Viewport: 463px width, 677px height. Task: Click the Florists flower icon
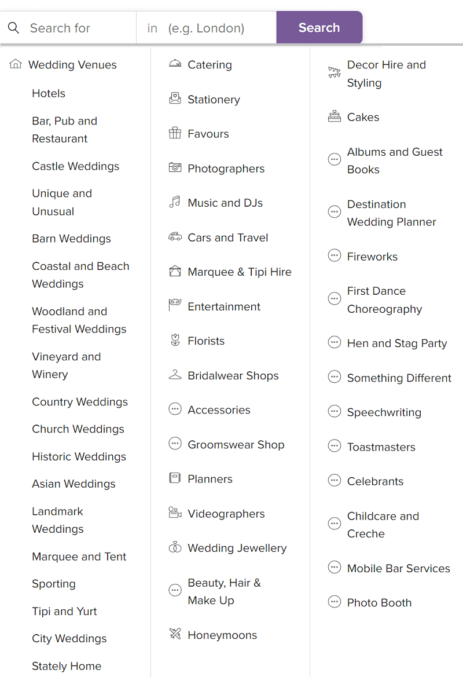(175, 341)
